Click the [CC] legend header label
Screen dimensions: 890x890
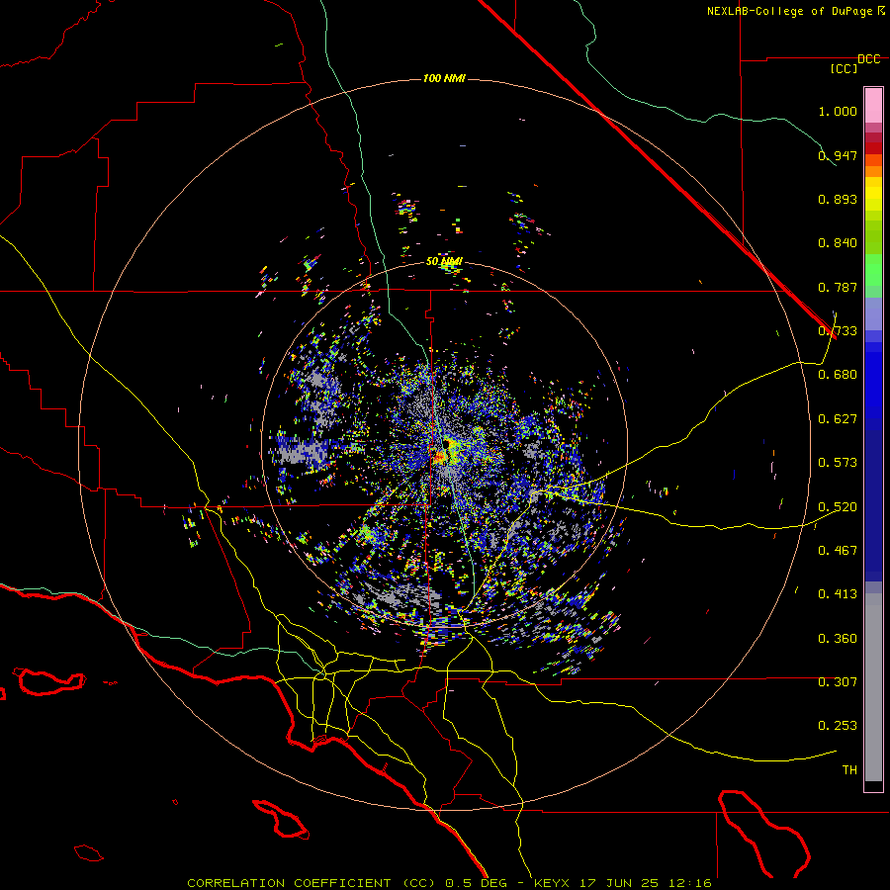click(x=844, y=68)
